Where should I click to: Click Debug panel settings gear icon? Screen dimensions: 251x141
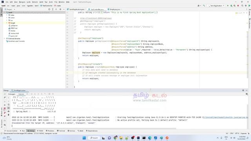(243, 90)
